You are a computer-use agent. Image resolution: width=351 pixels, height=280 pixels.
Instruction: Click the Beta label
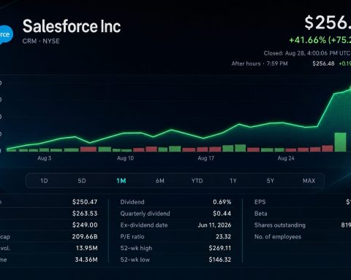click(x=261, y=214)
